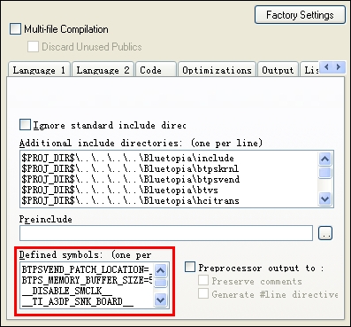Select the BTPS_MEMORY_BUFFER_SIZE symbol line
The image size is (351, 327).
click(x=88, y=280)
